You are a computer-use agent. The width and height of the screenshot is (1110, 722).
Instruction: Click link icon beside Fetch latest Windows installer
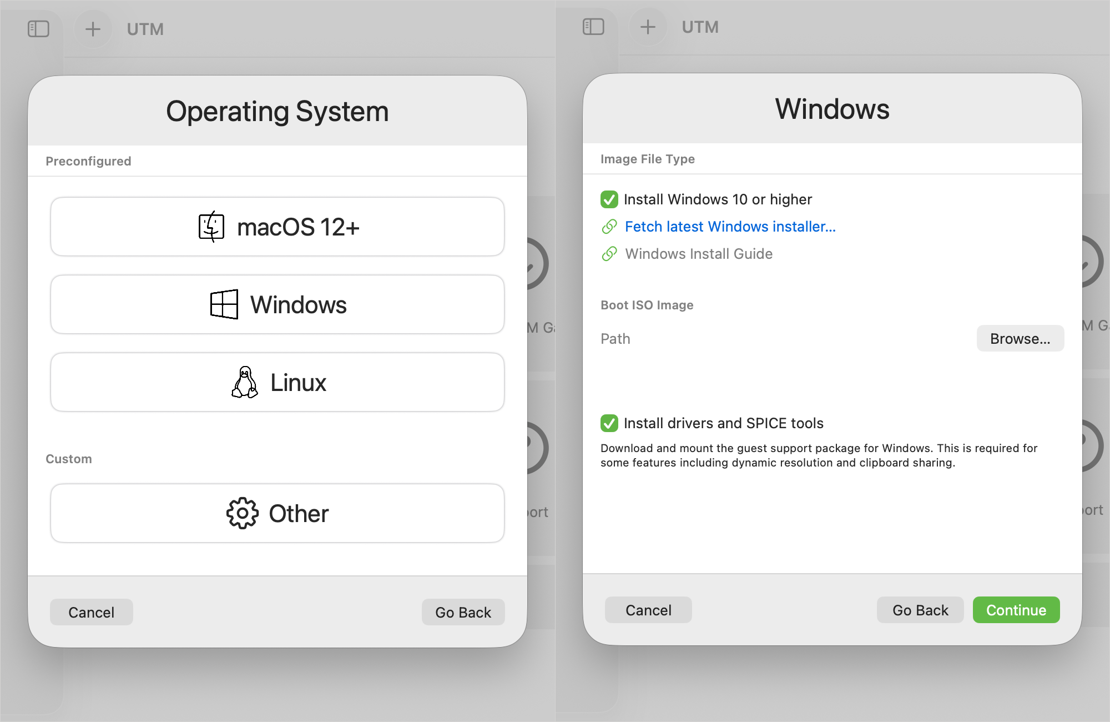pos(609,227)
